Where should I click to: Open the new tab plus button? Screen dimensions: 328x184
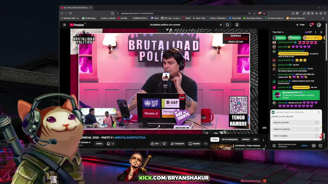pos(96,8)
